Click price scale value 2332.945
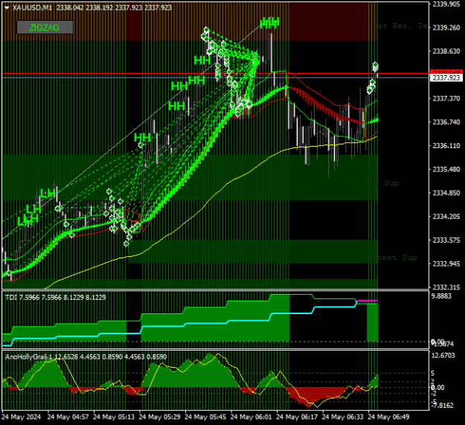This screenshot has width=465, height=425. (446, 263)
